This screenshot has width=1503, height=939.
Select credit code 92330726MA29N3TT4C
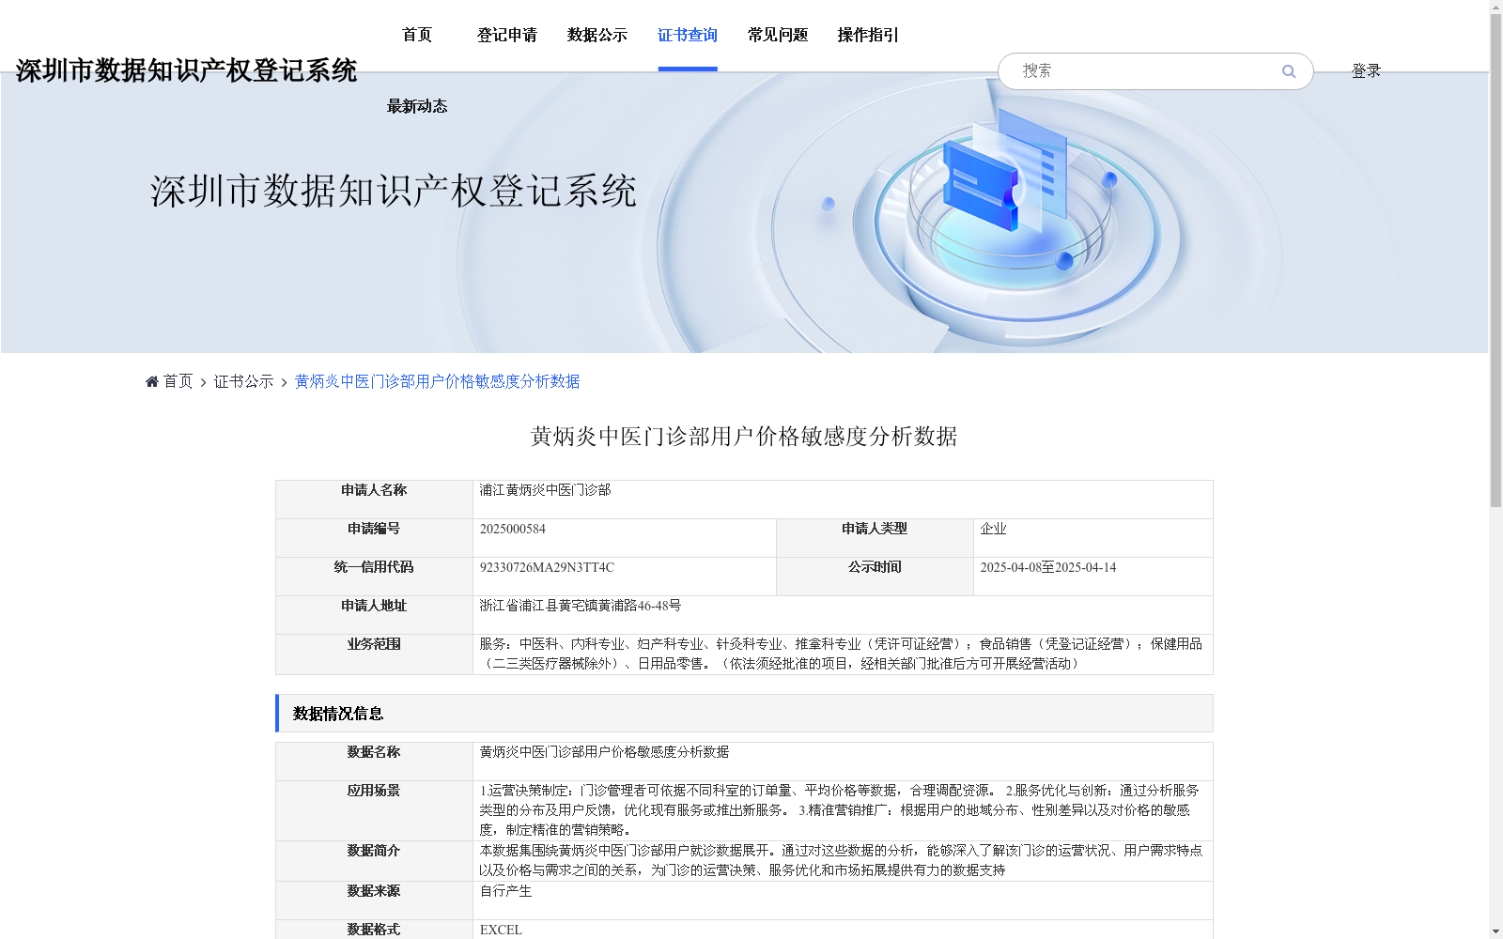click(547, 567)
